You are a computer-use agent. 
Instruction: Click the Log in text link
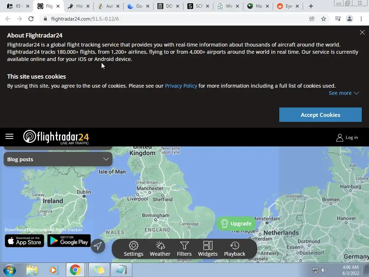pyautogui.click(x=352, y=137)
